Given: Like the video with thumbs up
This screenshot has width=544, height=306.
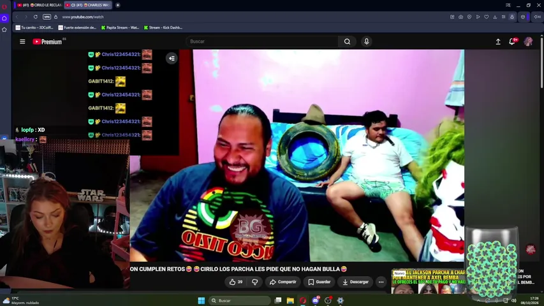Looking at the screenshot, I should pyautogui.click(x=236, y=282).
